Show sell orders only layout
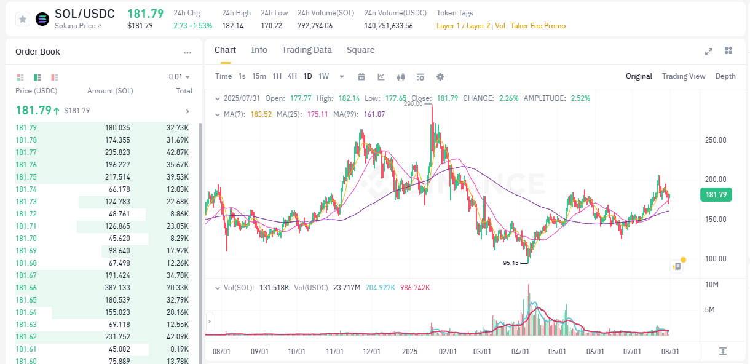The width and height of the screenshot is (750, 364). [55, 77]
